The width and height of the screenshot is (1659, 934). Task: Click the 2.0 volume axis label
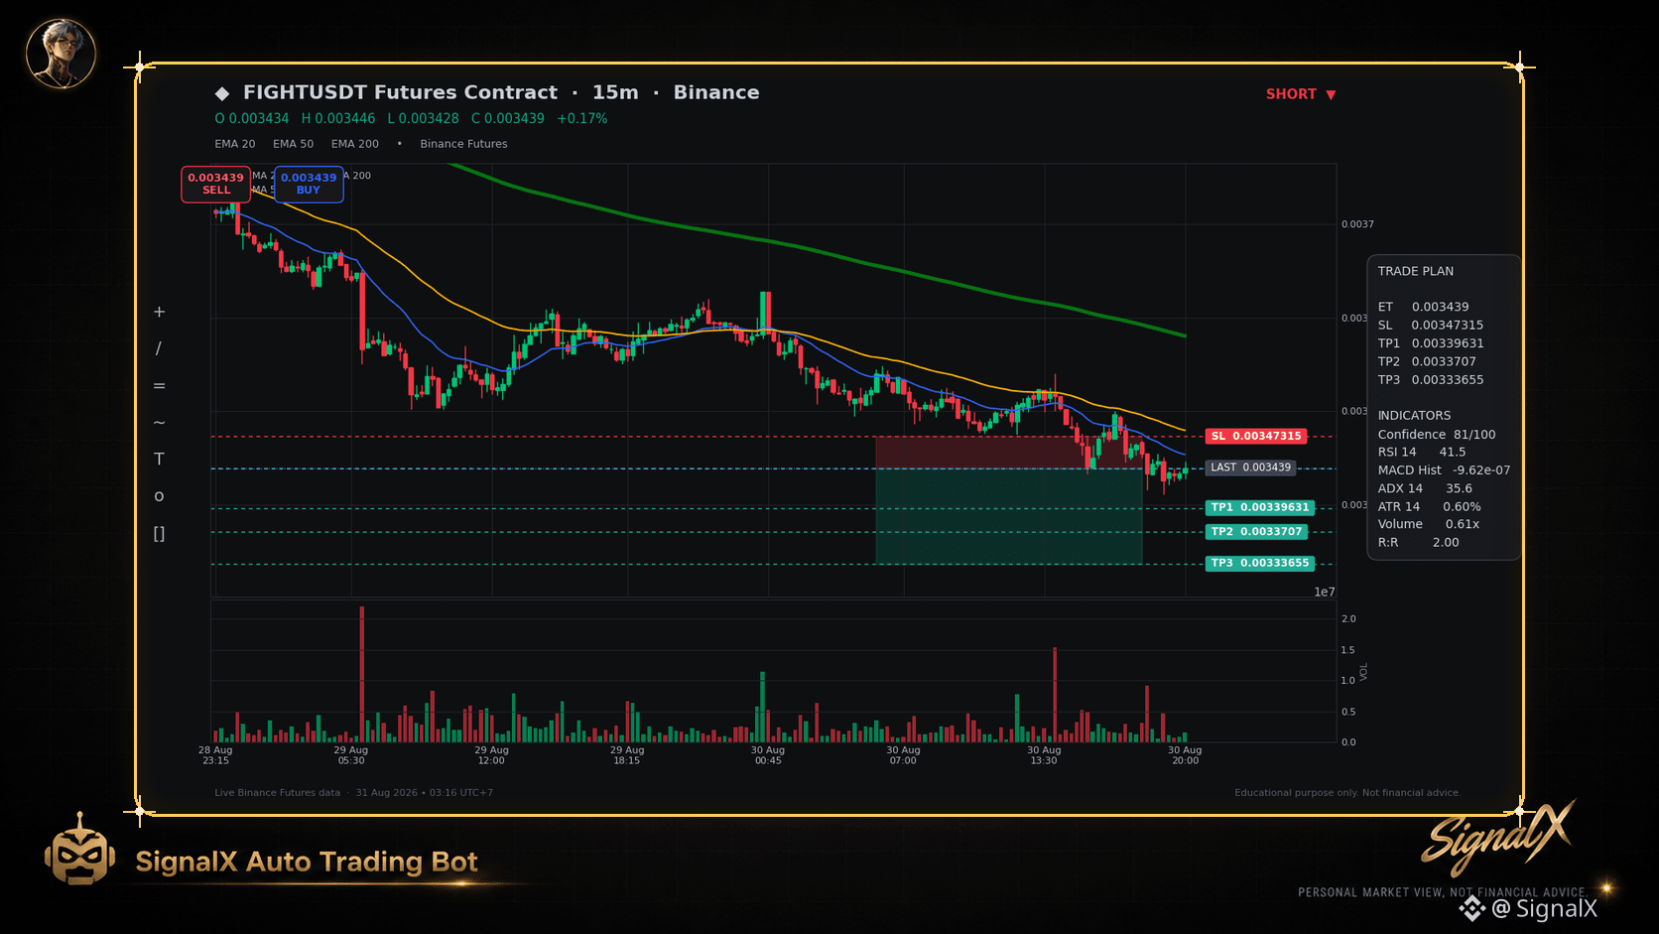click(x=1348, y=619)
